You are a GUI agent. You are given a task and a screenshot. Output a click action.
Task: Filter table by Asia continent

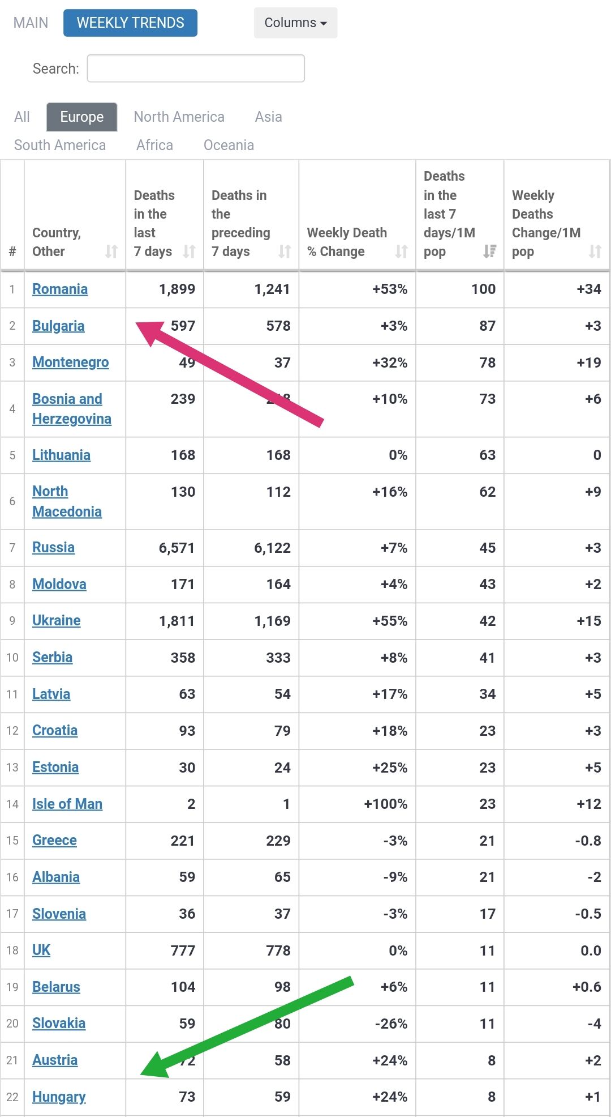tap(268, 117)
